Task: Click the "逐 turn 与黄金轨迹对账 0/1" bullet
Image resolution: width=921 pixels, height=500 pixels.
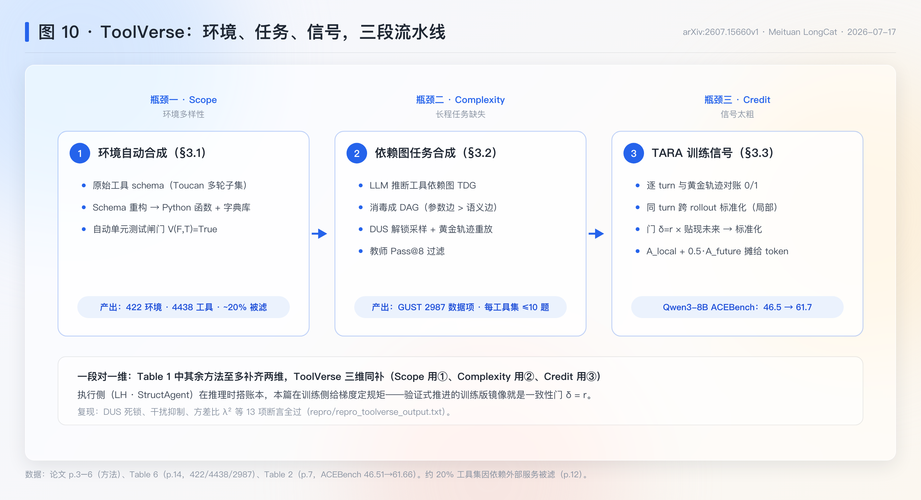Action: [x=702, y=185]
